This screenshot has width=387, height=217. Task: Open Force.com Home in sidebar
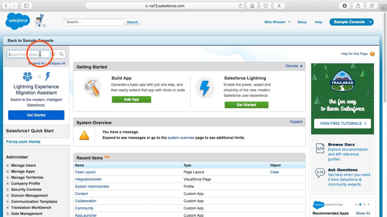(23, 142)
